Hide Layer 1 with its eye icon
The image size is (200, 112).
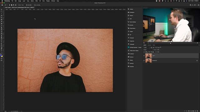tap(144, 56)
